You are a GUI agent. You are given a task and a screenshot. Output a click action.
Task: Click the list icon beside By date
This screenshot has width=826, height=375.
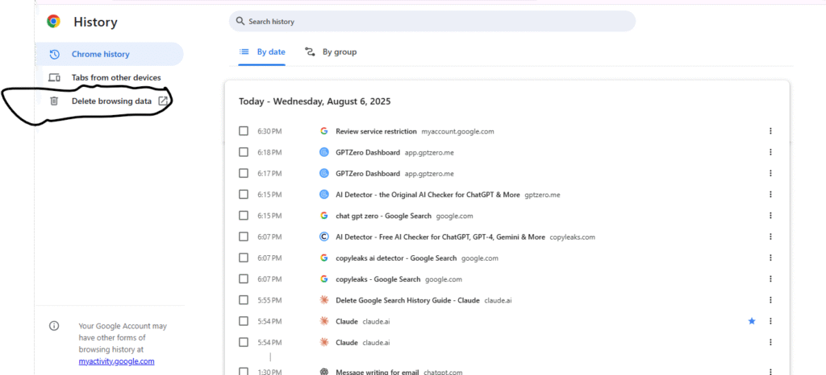click(x=244, y=52)
